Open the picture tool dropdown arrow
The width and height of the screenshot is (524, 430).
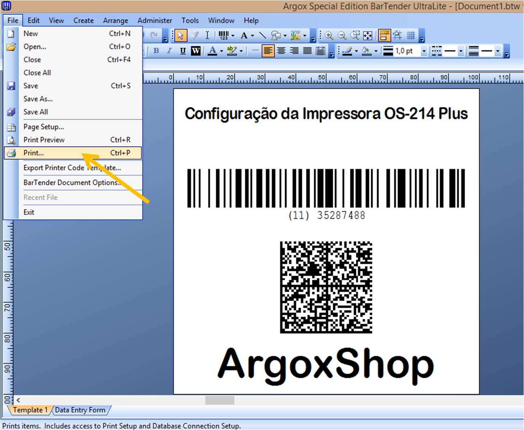pyautogui.click(x=305, y=36)
